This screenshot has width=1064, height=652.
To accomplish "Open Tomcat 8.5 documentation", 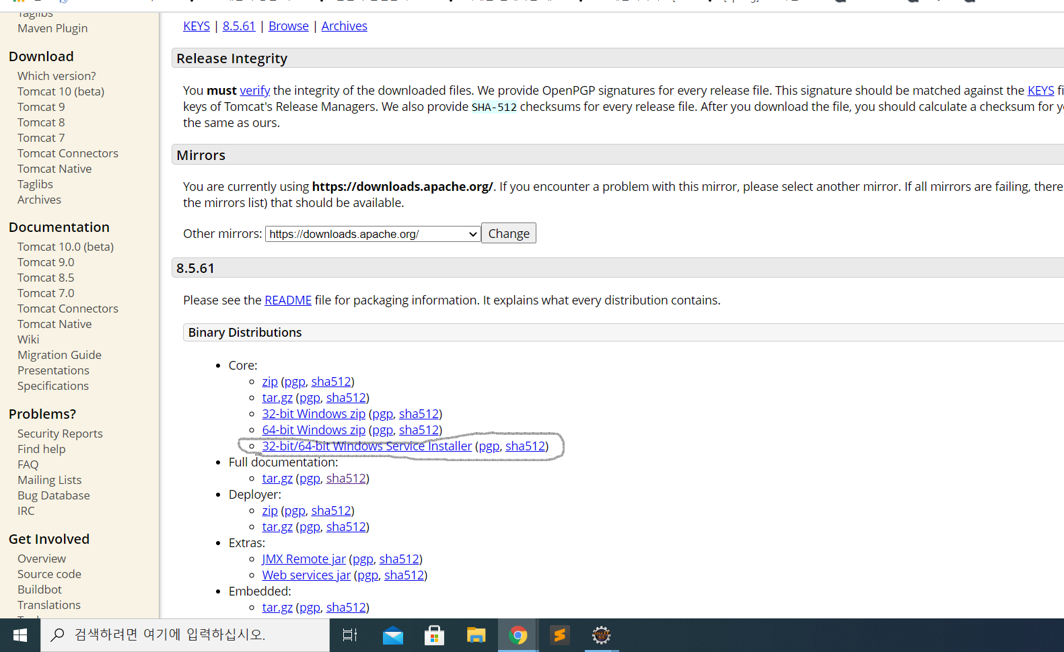I will click(46, 278).
